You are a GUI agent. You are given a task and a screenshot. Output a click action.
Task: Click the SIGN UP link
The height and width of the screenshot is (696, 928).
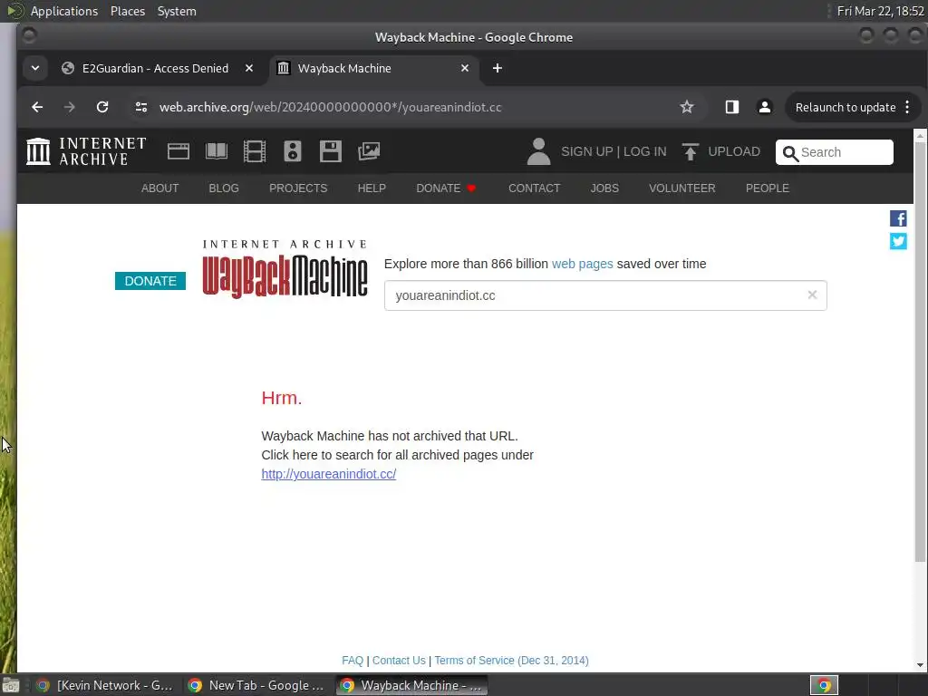tap(586, 151)
